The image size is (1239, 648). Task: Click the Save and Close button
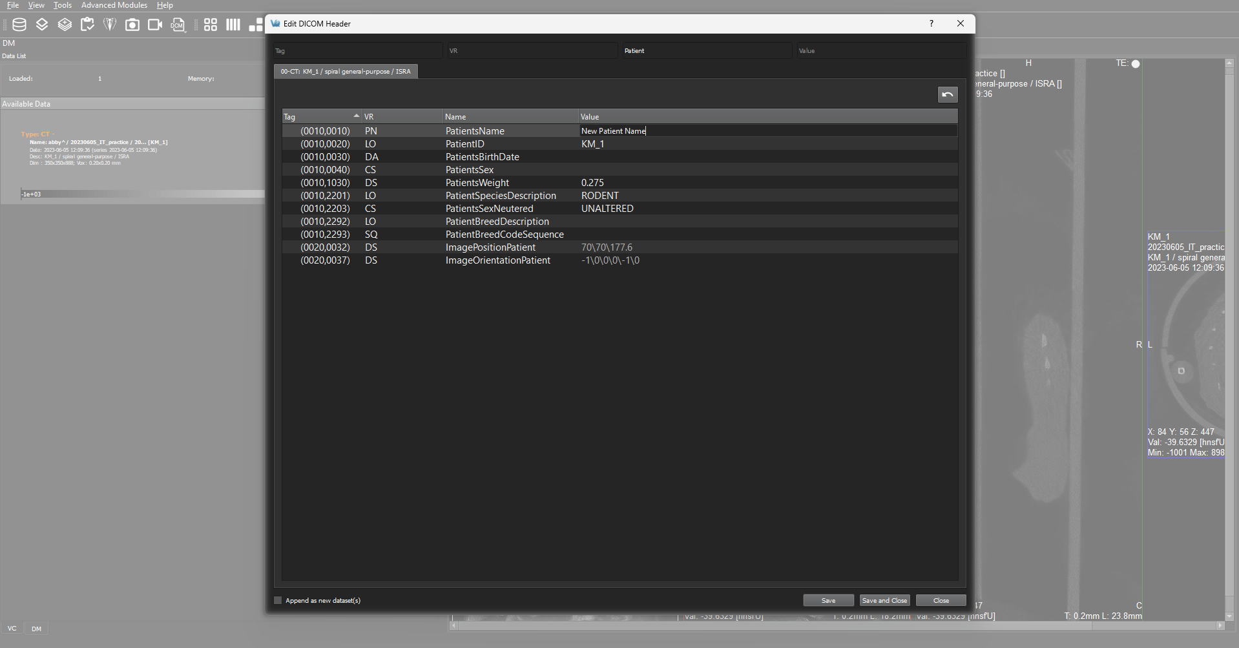[884, 600]
